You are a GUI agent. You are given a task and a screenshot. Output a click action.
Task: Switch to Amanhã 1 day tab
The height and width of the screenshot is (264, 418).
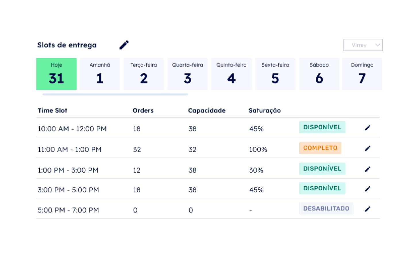[x=100, y=74]
